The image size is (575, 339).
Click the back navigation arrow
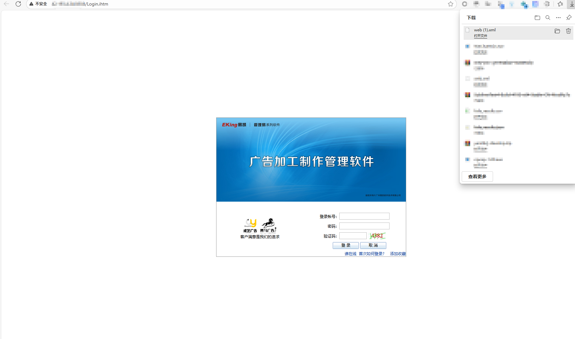tap(7, 4)
